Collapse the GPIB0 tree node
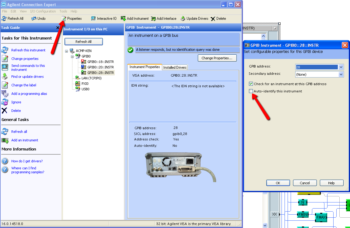350x228 pixels. point(72,57)
